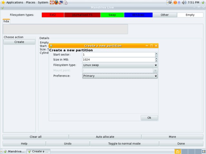Launch Firefox from the top panel
The height and width of the screenshot is (154, 206).
pyautogui.click(x=56, y=2)
